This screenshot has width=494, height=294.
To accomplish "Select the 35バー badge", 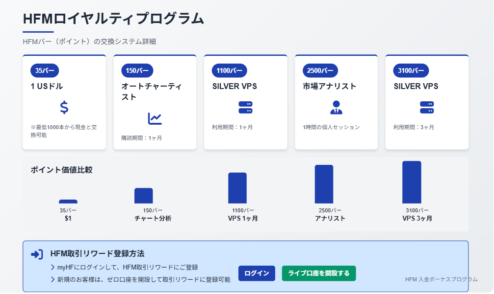I will click(45, 70).
